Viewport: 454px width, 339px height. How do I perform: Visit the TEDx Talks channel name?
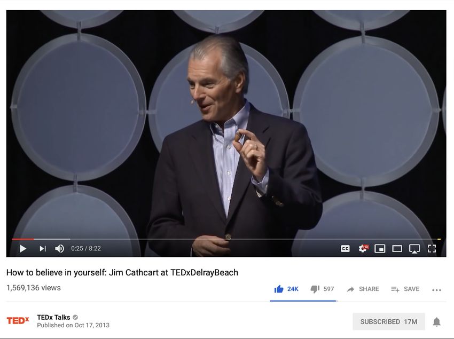(53, 317)
